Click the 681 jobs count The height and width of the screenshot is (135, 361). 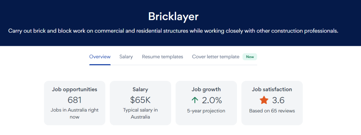click(75, 100)
